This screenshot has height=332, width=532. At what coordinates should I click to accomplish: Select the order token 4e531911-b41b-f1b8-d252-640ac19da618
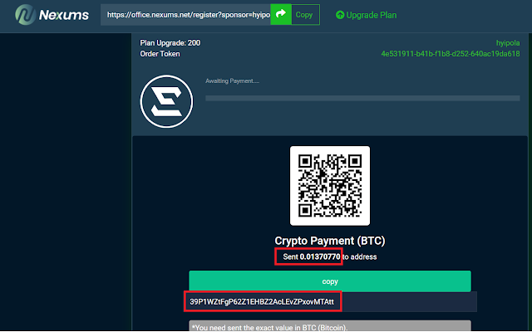[451, 54]
